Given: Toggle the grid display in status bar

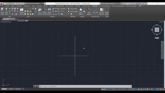Looking at the screenshot, I should [x=108, y=89].
